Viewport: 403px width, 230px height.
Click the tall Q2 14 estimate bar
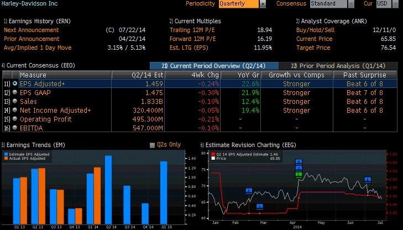[108, 190]
